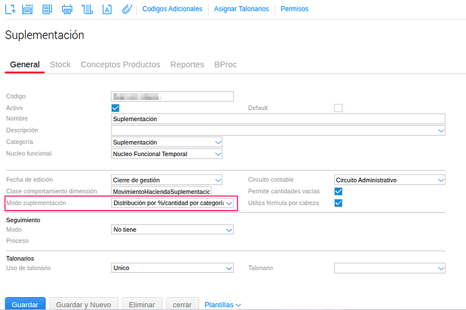
Task: Click the cerrar button
Action: click(182, 304)
